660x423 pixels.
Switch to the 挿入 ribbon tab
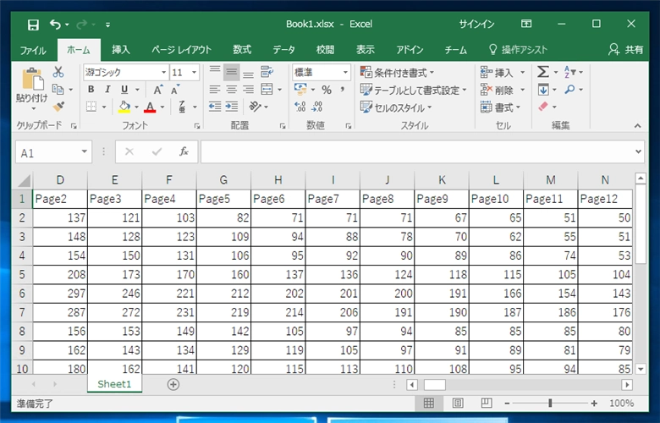click(121, 50)
